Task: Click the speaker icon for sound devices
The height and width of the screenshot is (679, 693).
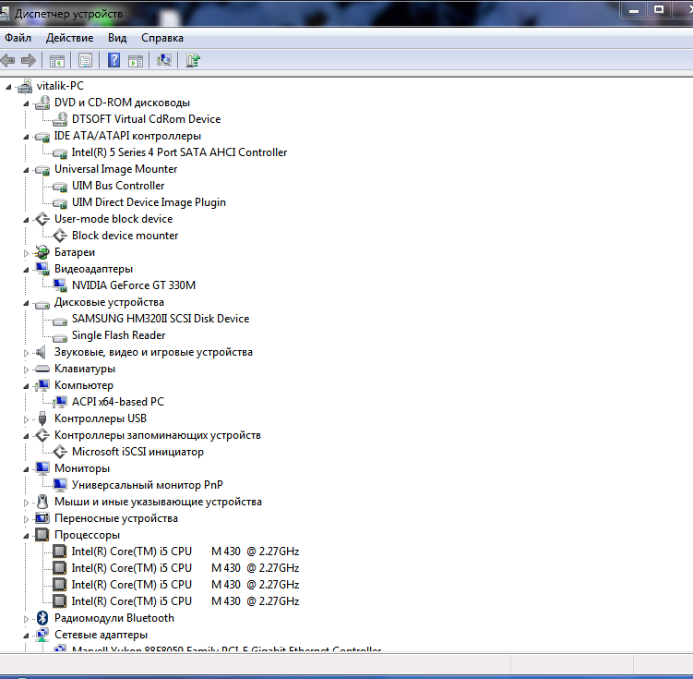Action: click(42, 352)
